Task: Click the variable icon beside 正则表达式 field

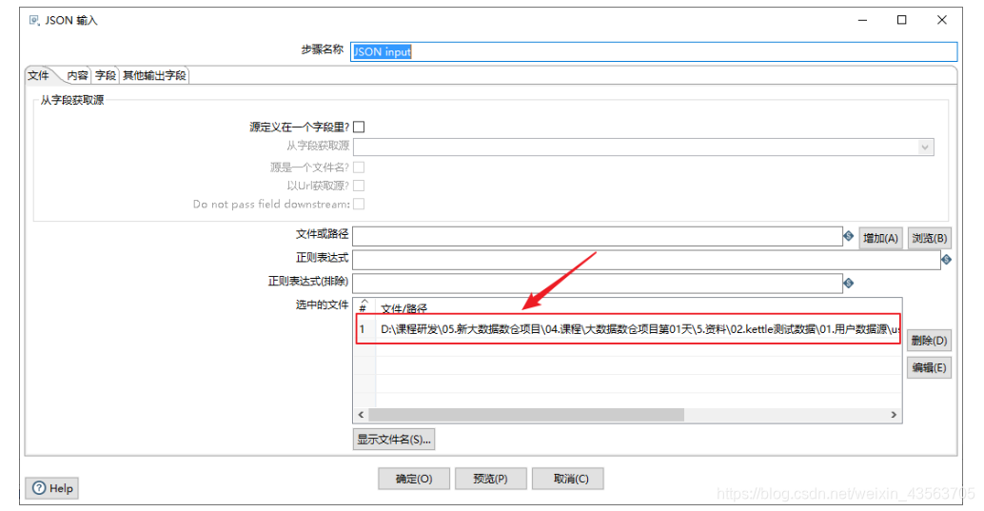Action: click(x=946, y=259)
